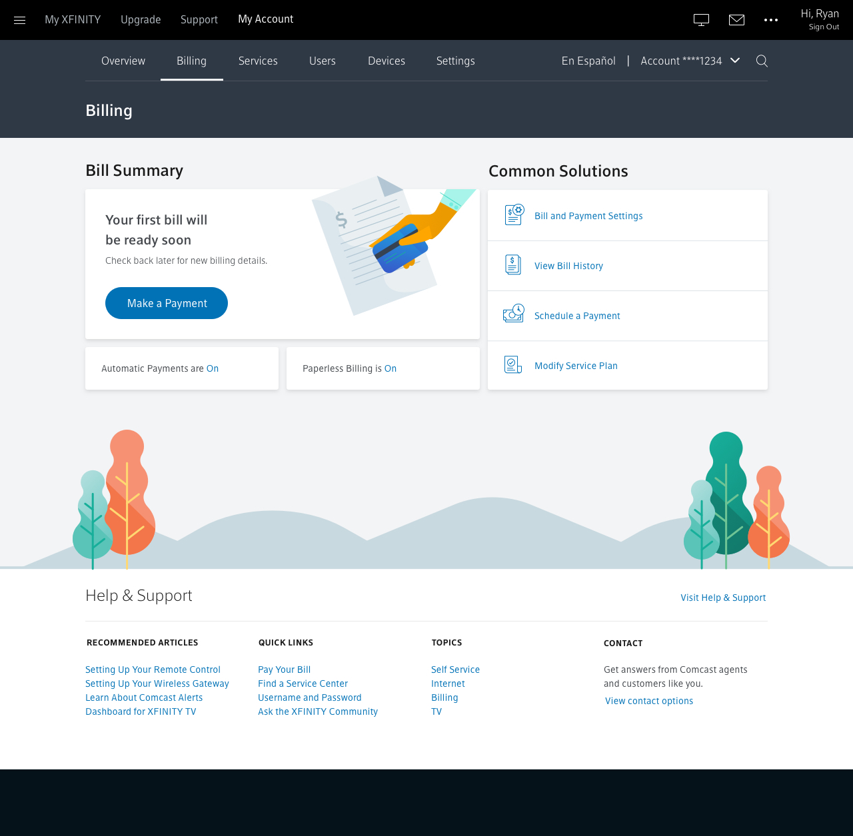The width and height of the screenshot is (853, 836).
Task: Switch language with En Español link
Action: point(588,61)
